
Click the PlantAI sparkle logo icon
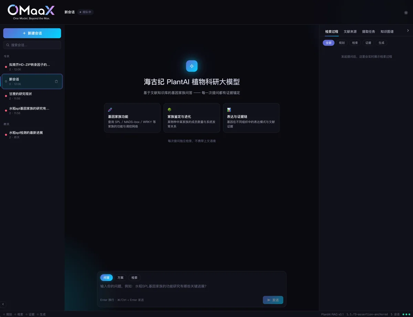click(192, 66)
